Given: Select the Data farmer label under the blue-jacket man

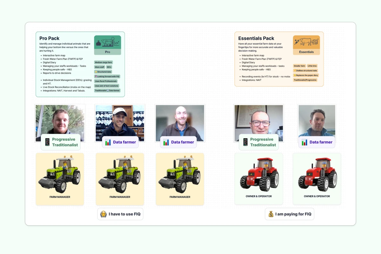Looking at the screenshot, I should (x=317, y=142).
